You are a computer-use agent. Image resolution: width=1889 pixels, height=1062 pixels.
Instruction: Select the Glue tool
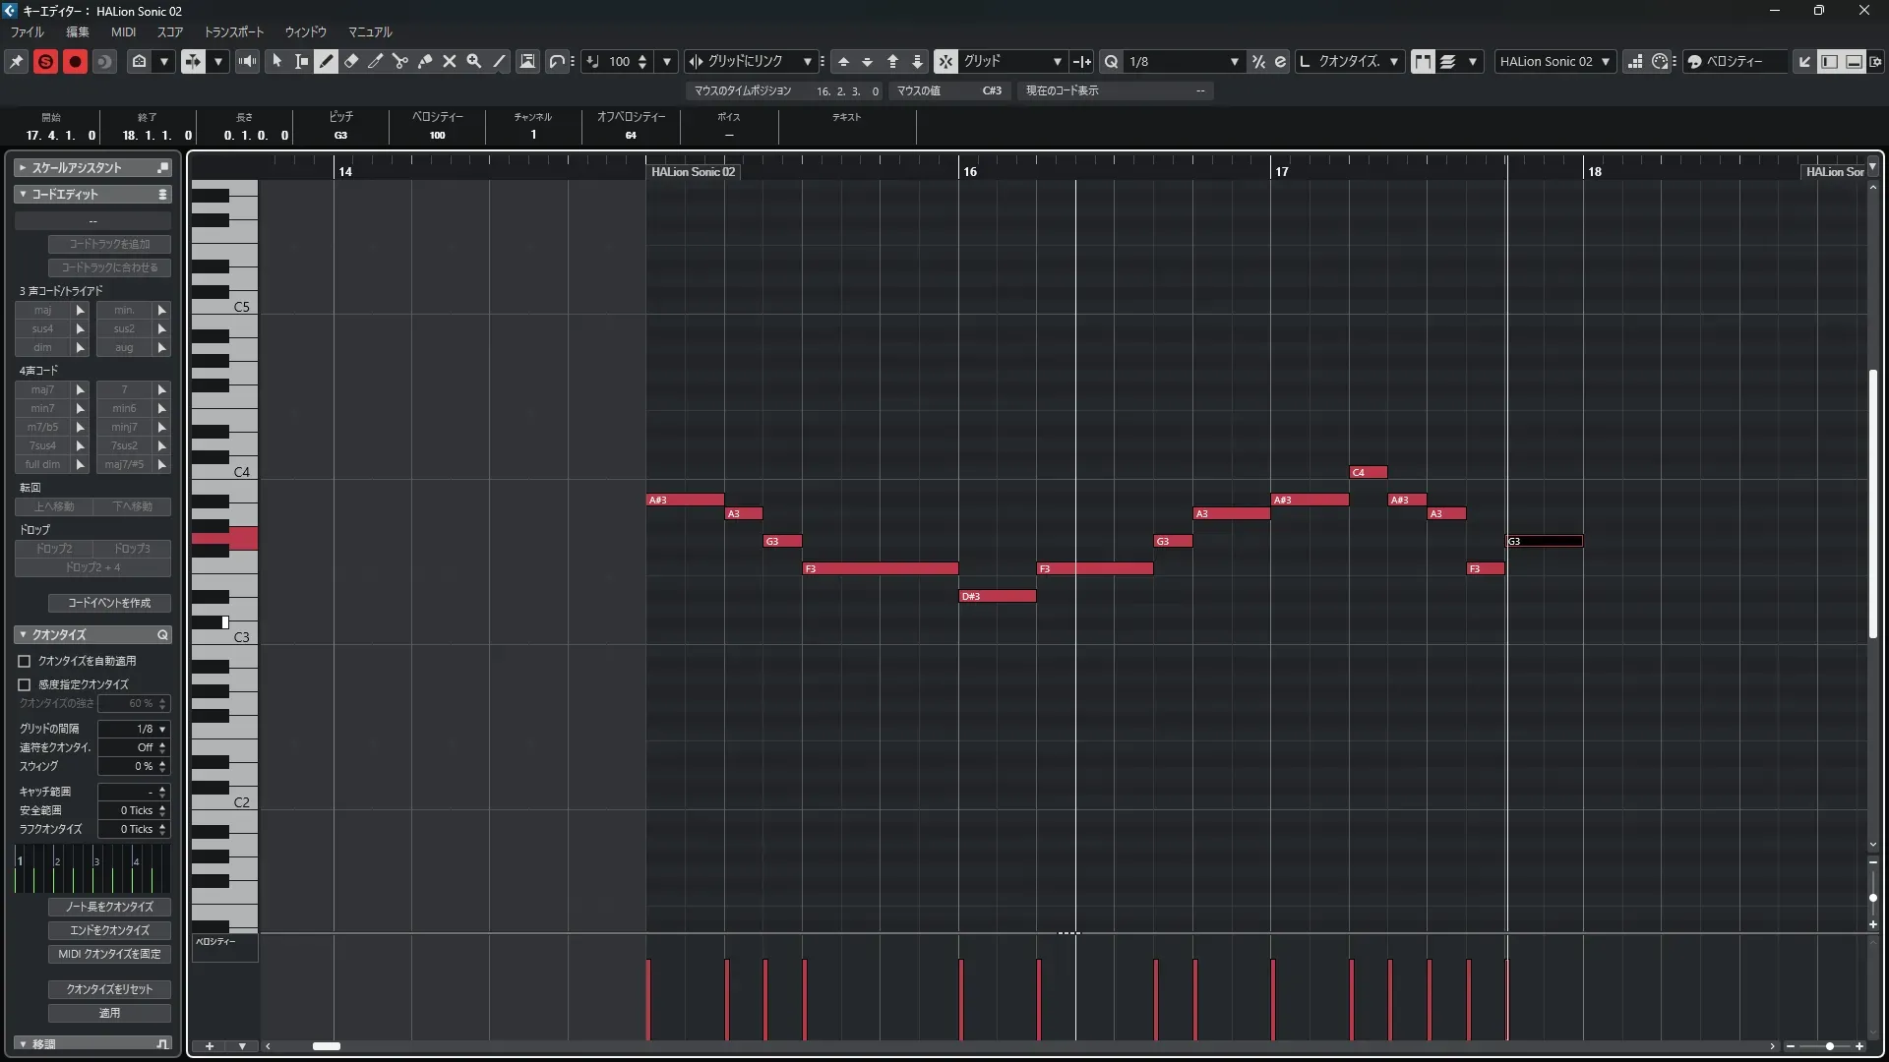pos(425,61)
